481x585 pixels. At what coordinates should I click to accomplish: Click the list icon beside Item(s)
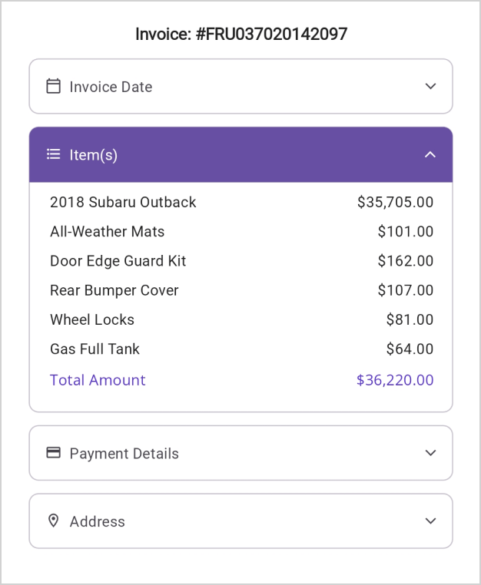tap(53, 154)
